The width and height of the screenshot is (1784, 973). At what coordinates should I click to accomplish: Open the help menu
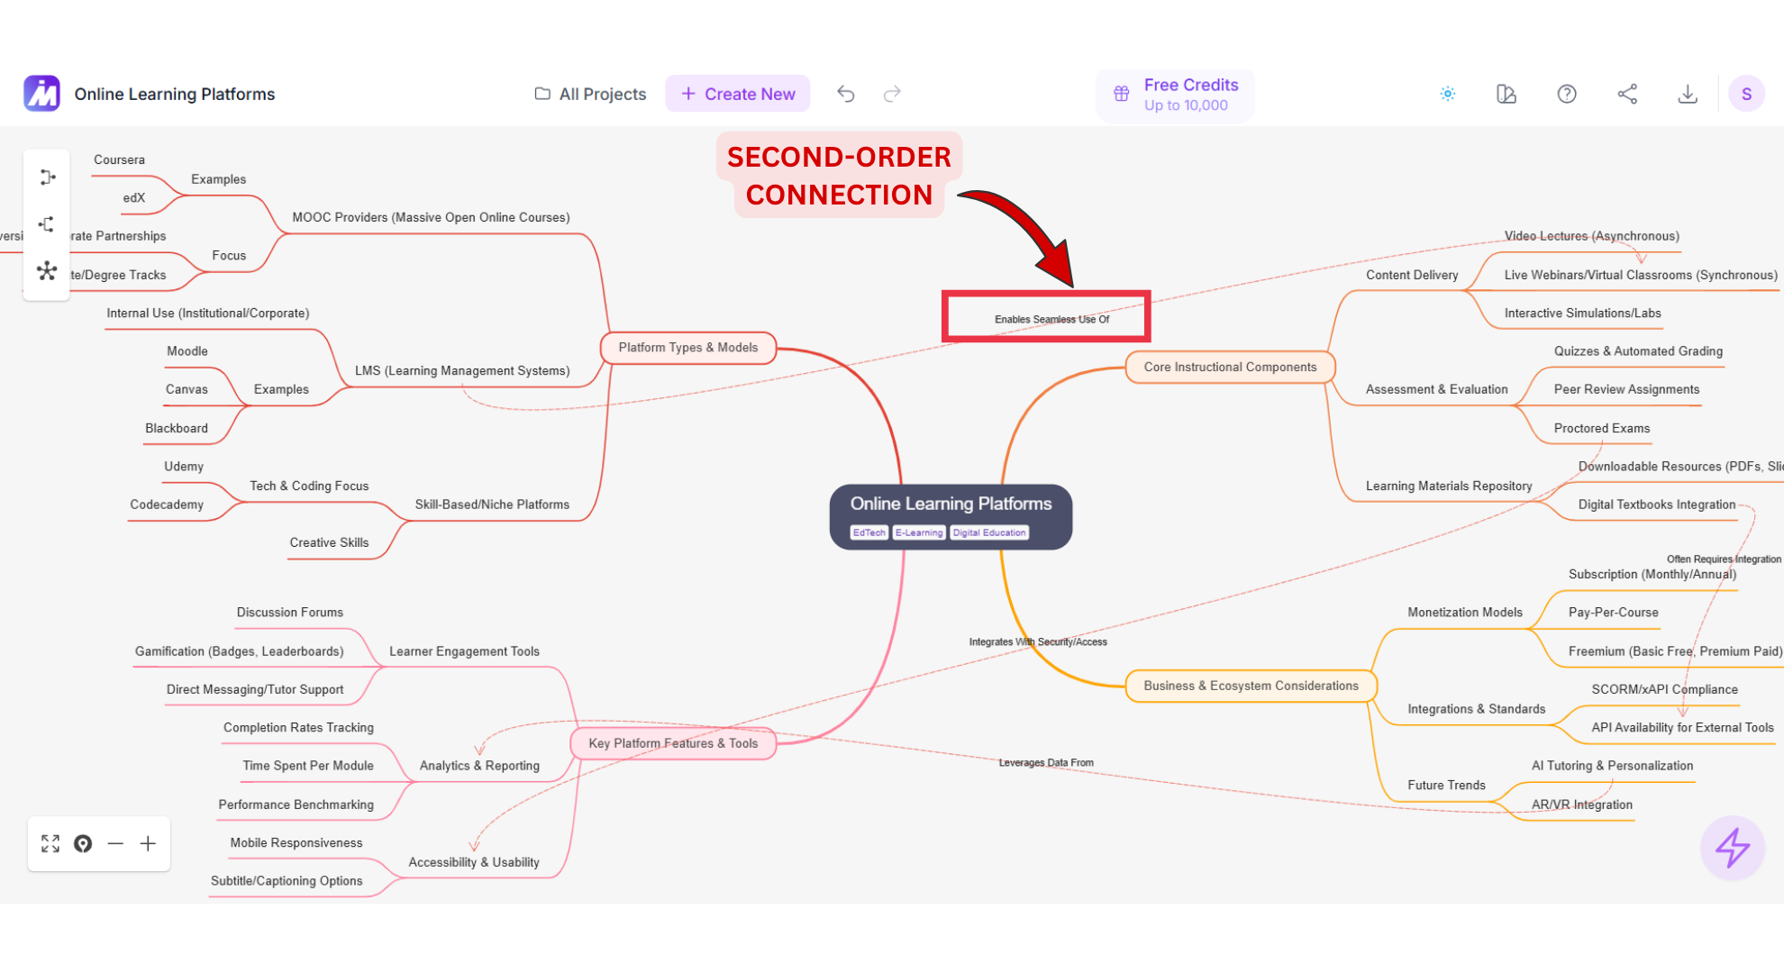(1567, 93)
